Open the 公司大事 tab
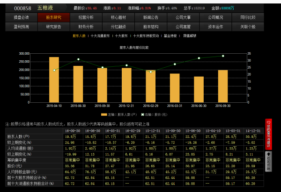Viewport: 281px width, 192px height. click(183, 17)
